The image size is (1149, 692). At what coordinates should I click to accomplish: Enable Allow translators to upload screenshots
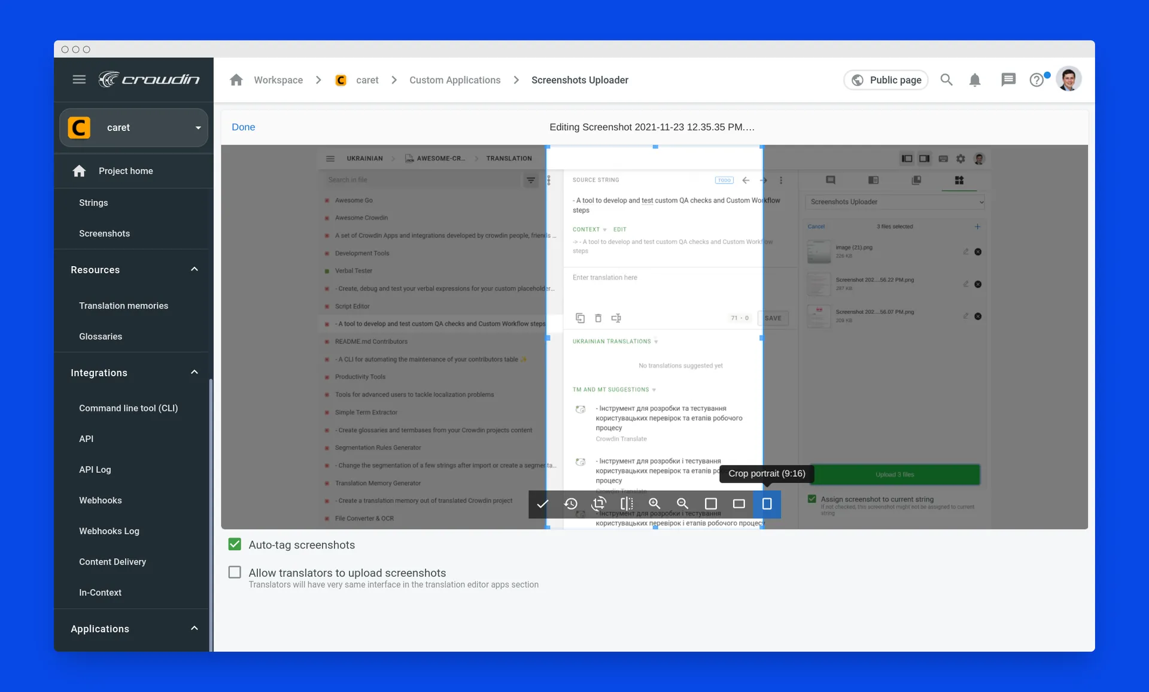click(235, 572)
